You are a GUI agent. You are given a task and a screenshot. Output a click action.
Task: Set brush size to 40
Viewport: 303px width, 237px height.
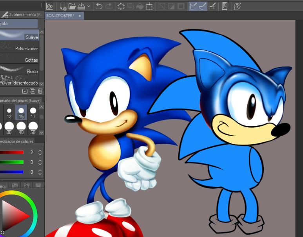[x=21, y=128]
